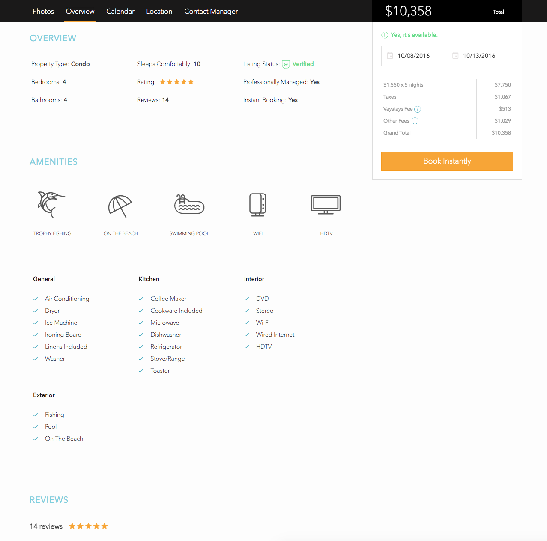Viewport: 547px width, 541px height.
Task: Click the 'Linens Included' amenity item
Action: click(66, 347)
